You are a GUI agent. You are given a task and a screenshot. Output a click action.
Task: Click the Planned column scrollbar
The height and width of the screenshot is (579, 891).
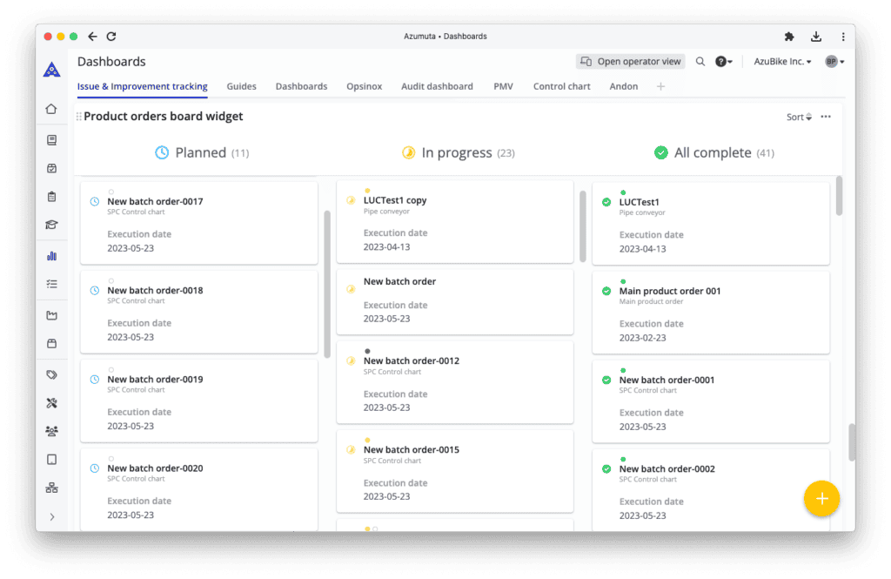pos(327,283)
